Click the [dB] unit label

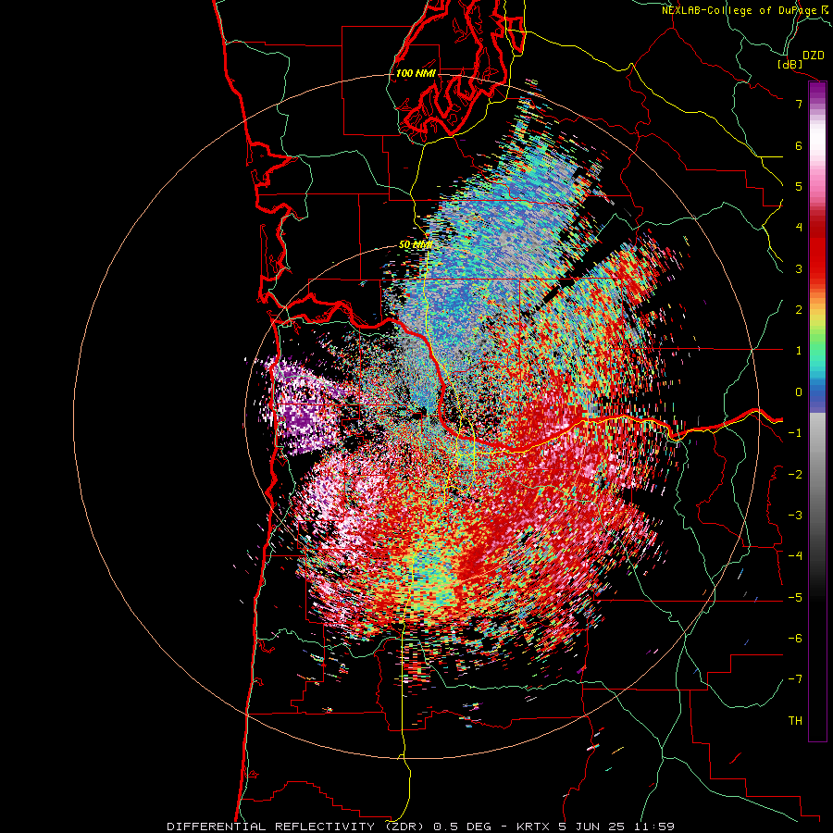point(790,65)
